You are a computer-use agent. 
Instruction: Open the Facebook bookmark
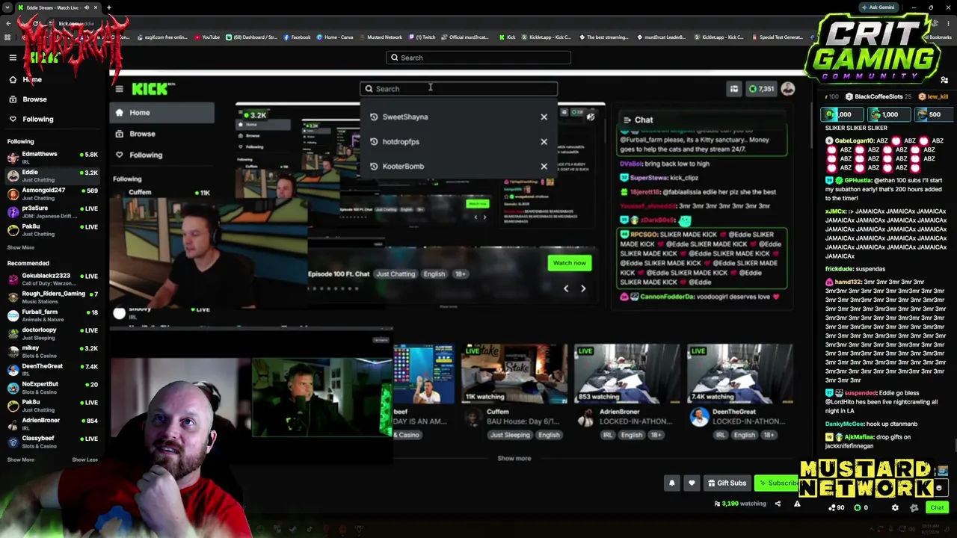click(x=297, y=37)
